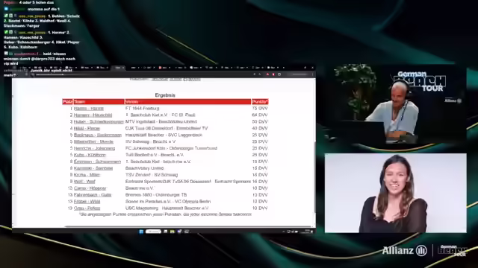This screenshot has height=268, width=478.
Task: Open the Windows Start menu
Action: [x=141, y=232]
